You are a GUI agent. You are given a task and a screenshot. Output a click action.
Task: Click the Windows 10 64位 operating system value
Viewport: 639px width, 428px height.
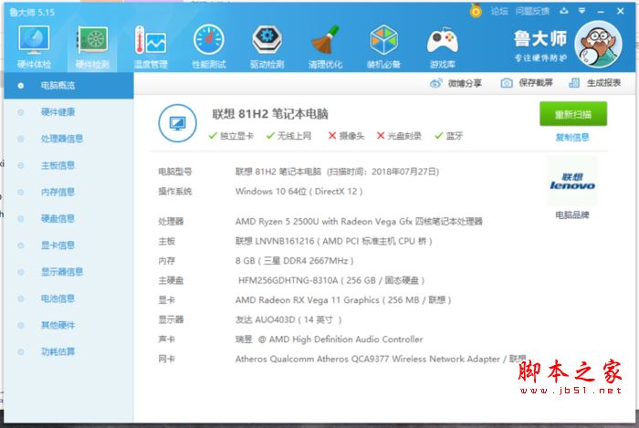299,192
